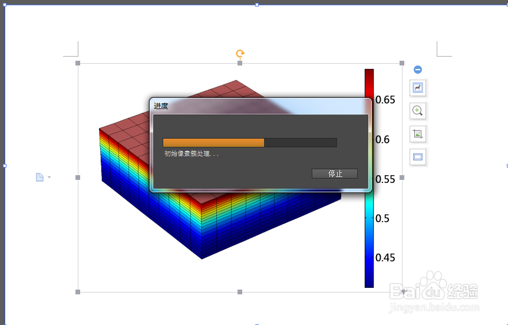
Task: Click the top middle resize handle of image
Action: (240, 63)
